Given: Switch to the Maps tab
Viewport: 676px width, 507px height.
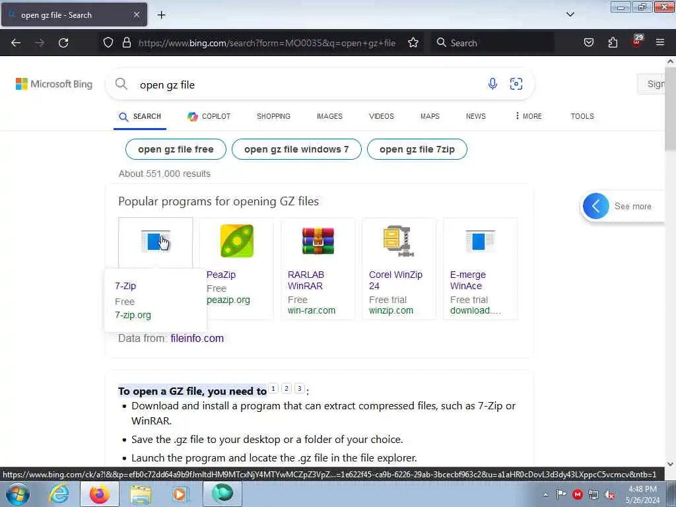Looking at the screenshot, I should click(430, 116).
